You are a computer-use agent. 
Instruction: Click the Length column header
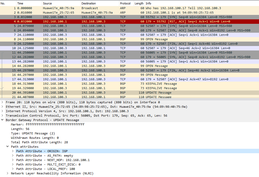point(139,3)
